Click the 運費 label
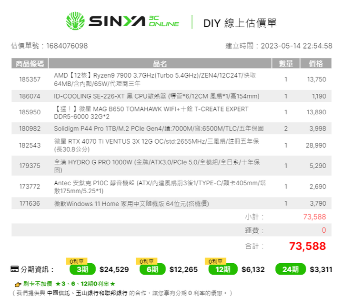The image size is (343, 307). click(x=254, y=230)
